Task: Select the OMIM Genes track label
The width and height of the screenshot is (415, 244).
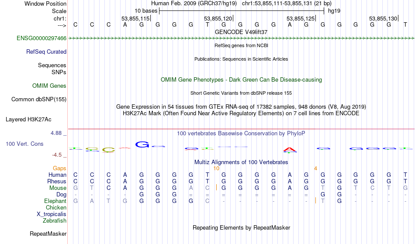Action: tap(49, 86)
